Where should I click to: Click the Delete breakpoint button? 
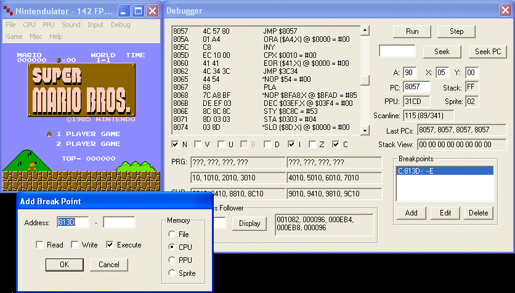(479, 213)
